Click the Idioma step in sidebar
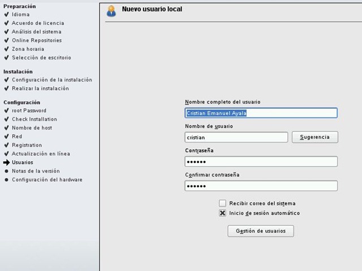 point(20,15)
